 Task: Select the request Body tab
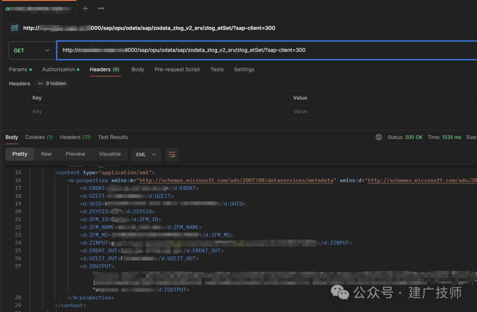click(x=138, y=70)
